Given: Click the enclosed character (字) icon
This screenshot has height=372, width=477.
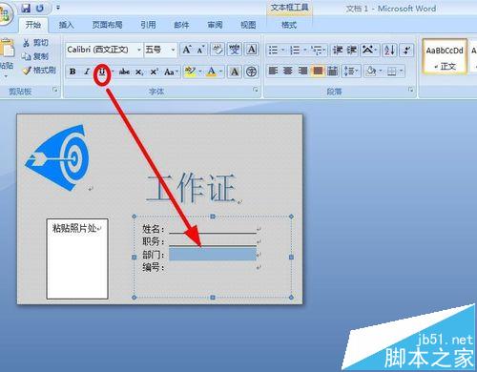Looking at the screenshot, I should point(251,72).
